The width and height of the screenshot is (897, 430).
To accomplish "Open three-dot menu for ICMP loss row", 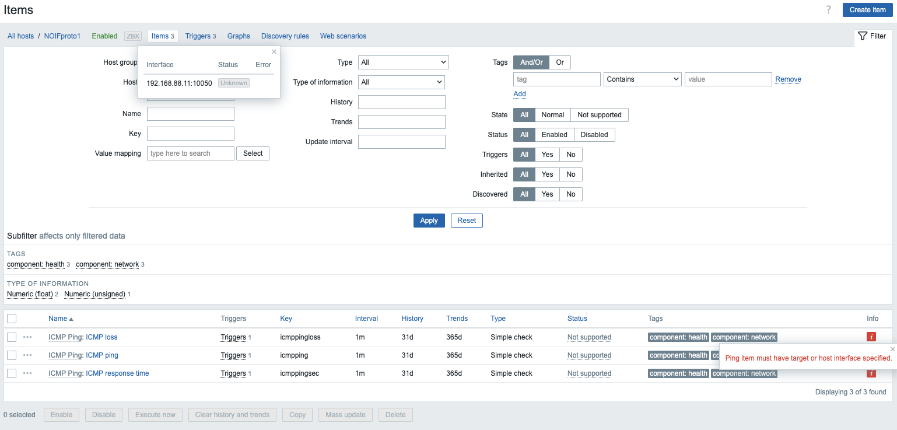I will click(27, 337).
